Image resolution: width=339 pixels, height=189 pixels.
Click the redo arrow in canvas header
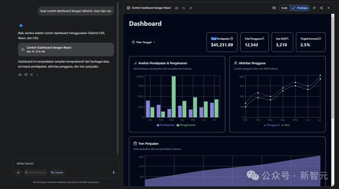tap(191, 8)
